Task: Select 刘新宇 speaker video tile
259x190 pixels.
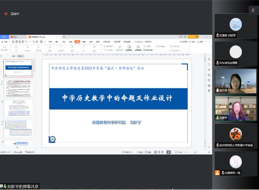Action: point(235,108)
